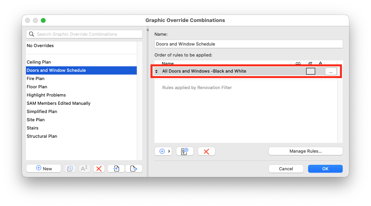
Task: Confirm with the OK button
Action: pyautogui.click(x=325, y=169)
